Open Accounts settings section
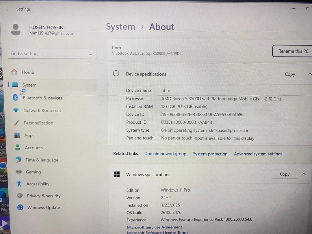Image resolution: width=312 pixels, height=234 pixels. pos(34,148)
